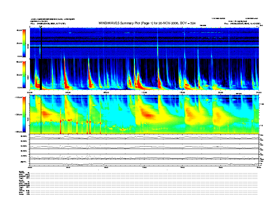
Task: Click the RAD1 vertical axis label
Action: coord(28,77)
